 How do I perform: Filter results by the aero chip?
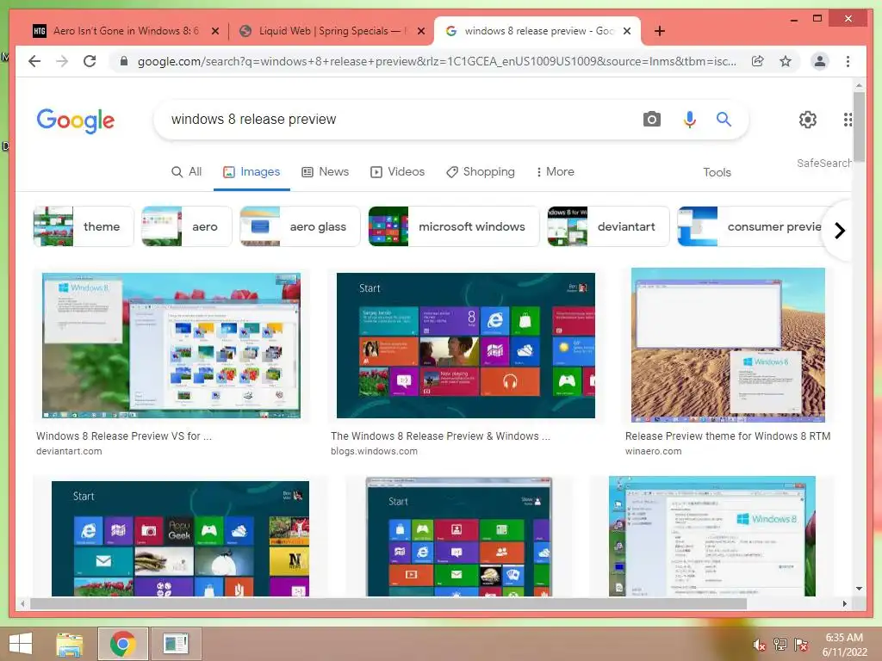(187, 226)
